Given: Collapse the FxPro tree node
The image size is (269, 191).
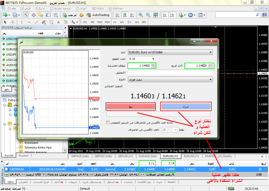Looking at the screenshot, I should coord(4,105).
